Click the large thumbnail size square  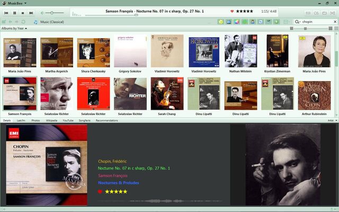tap(331, 28)
